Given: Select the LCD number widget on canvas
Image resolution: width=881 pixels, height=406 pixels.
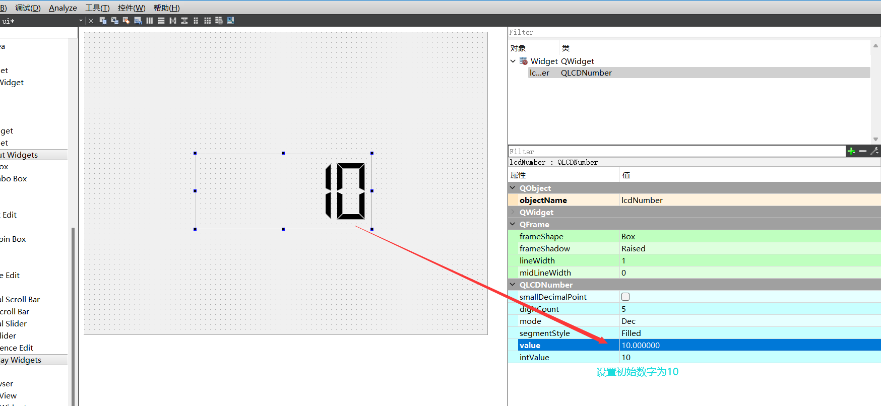Looking at the screenshot, I should pyautogui.click(x=284, y=191).
